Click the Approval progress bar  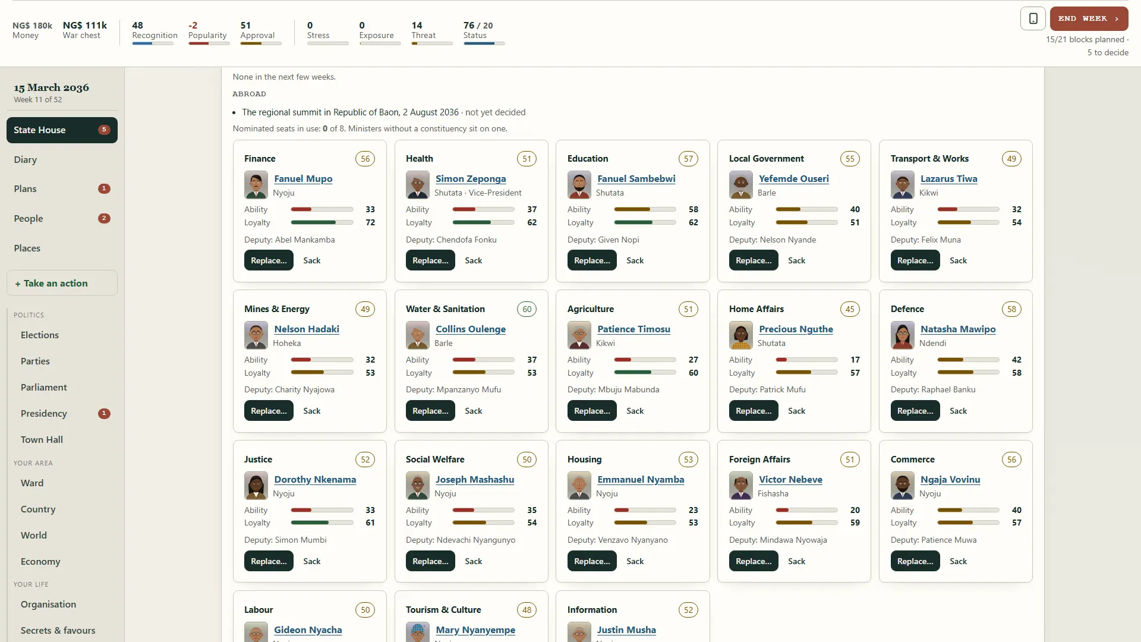[261, 43]
